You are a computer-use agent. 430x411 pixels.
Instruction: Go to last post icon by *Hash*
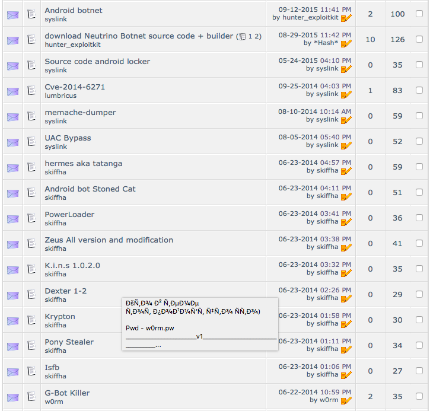tap(346, 44)
